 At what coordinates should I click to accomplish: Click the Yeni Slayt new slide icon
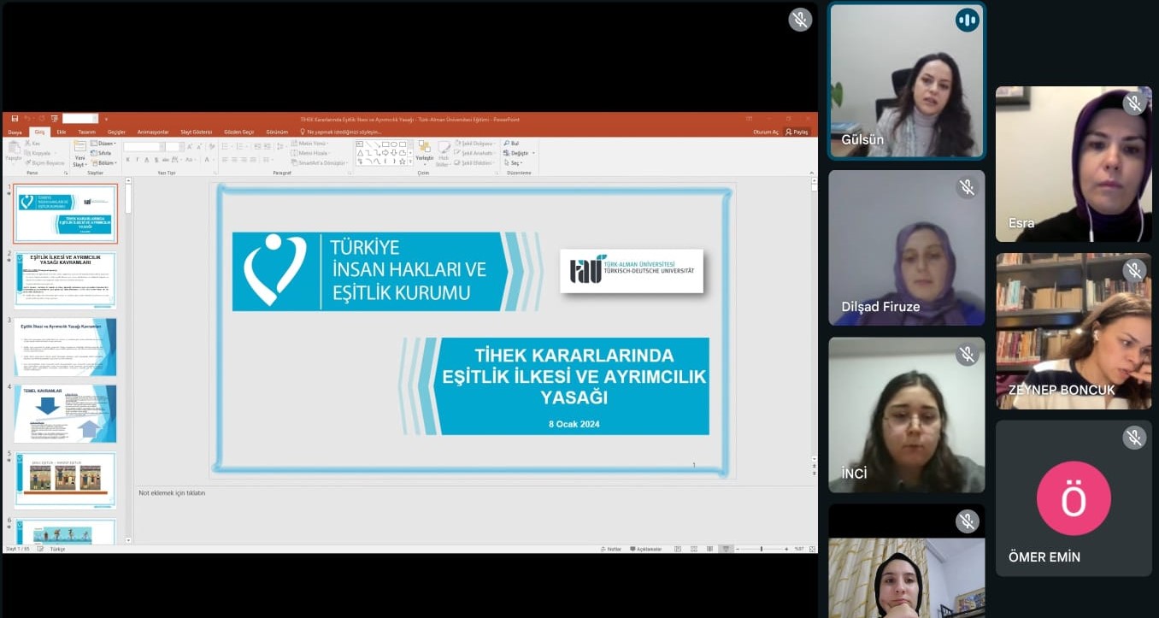(79, 146)
